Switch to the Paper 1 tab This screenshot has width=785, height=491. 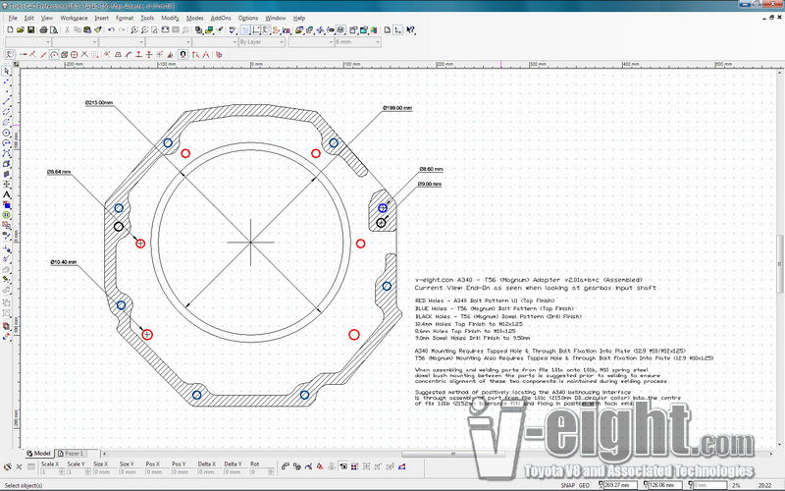(71, 453)
